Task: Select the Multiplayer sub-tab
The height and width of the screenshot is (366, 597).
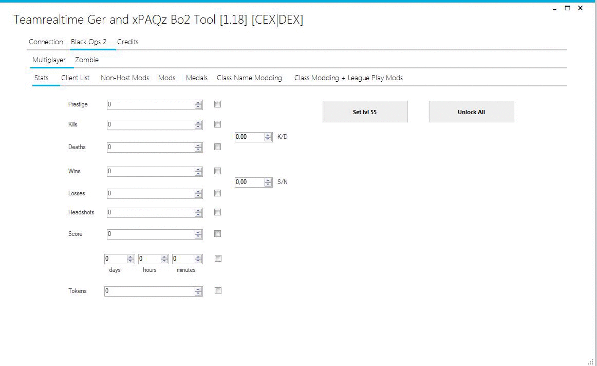Action: 49,60
